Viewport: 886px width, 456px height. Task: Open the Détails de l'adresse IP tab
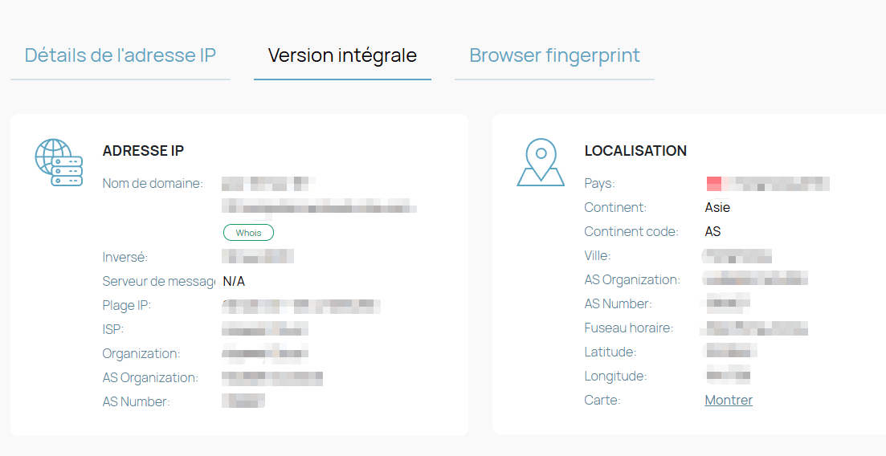coord(120,55)
